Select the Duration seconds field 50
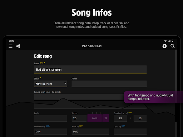The image size is (183, 137). pos(140,118)
